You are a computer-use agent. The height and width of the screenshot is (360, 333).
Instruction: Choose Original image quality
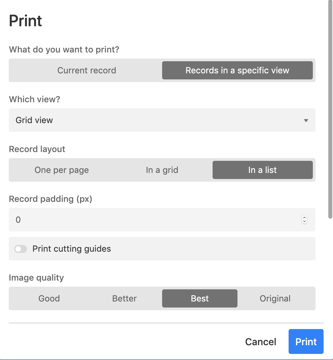[x=275, y=298]
